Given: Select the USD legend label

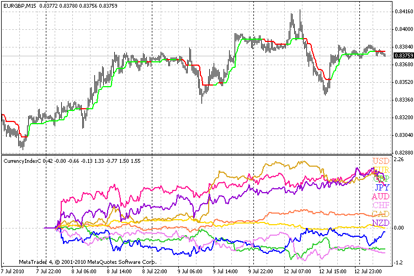Looking at the screenshot, I should [x=381, y=161].
